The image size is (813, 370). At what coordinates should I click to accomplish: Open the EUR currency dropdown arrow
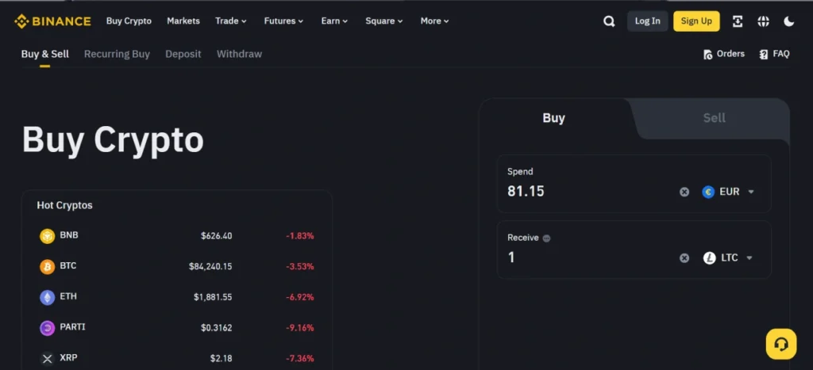point(751,192)
